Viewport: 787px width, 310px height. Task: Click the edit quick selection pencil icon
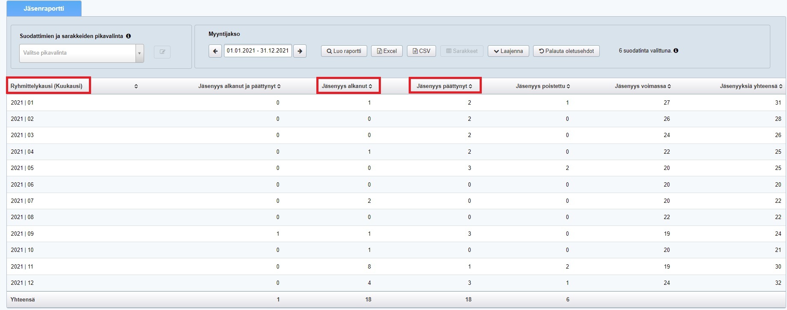162,52
